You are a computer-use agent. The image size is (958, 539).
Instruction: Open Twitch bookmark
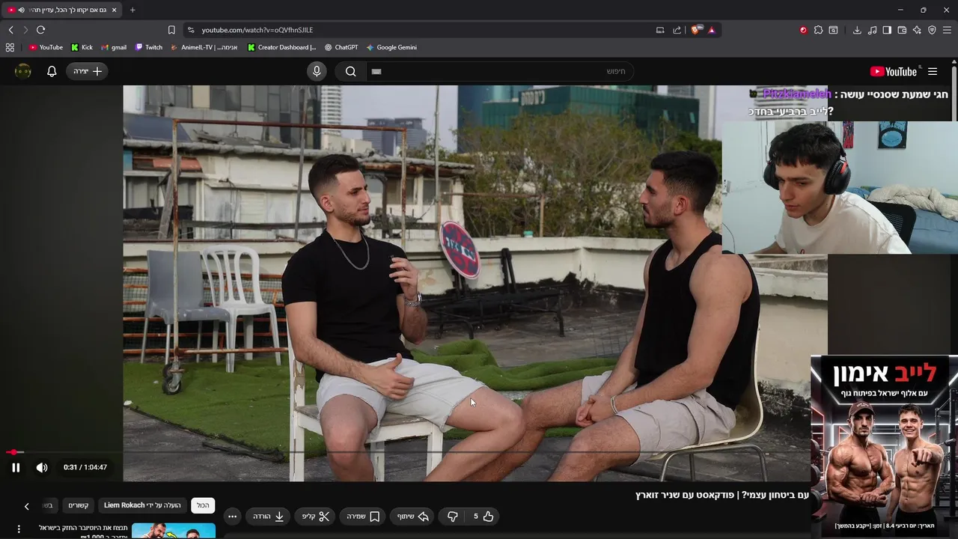(x=148, y=47)
